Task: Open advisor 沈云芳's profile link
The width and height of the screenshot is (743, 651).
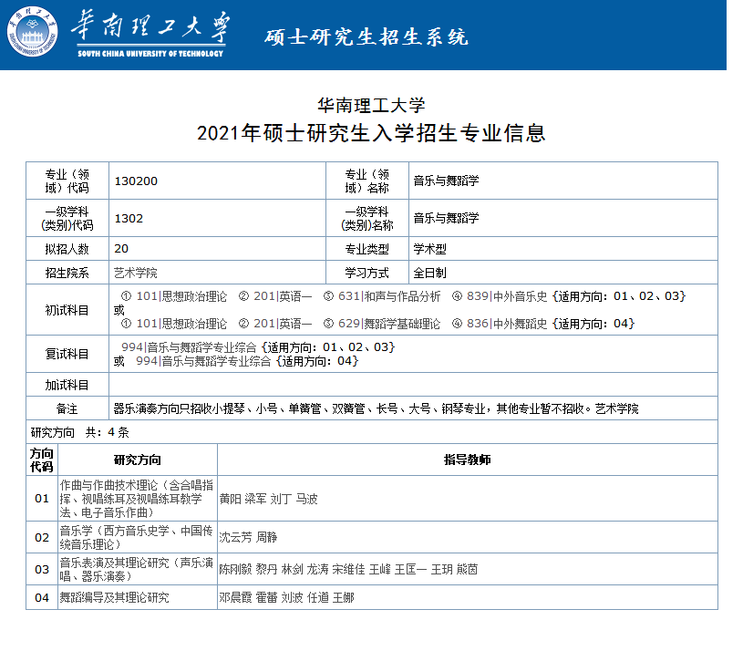Action: coord(235,538)
